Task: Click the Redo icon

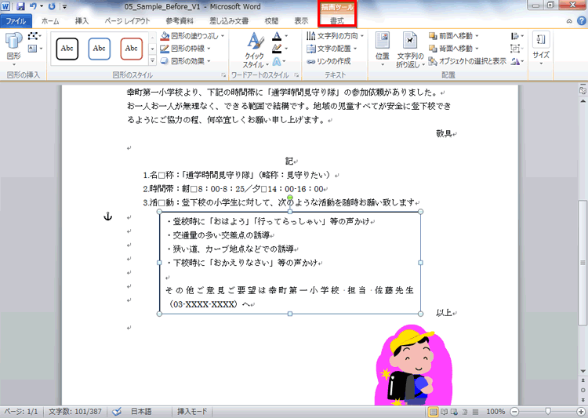Action: pyautogui.click(x=52, y=6)
